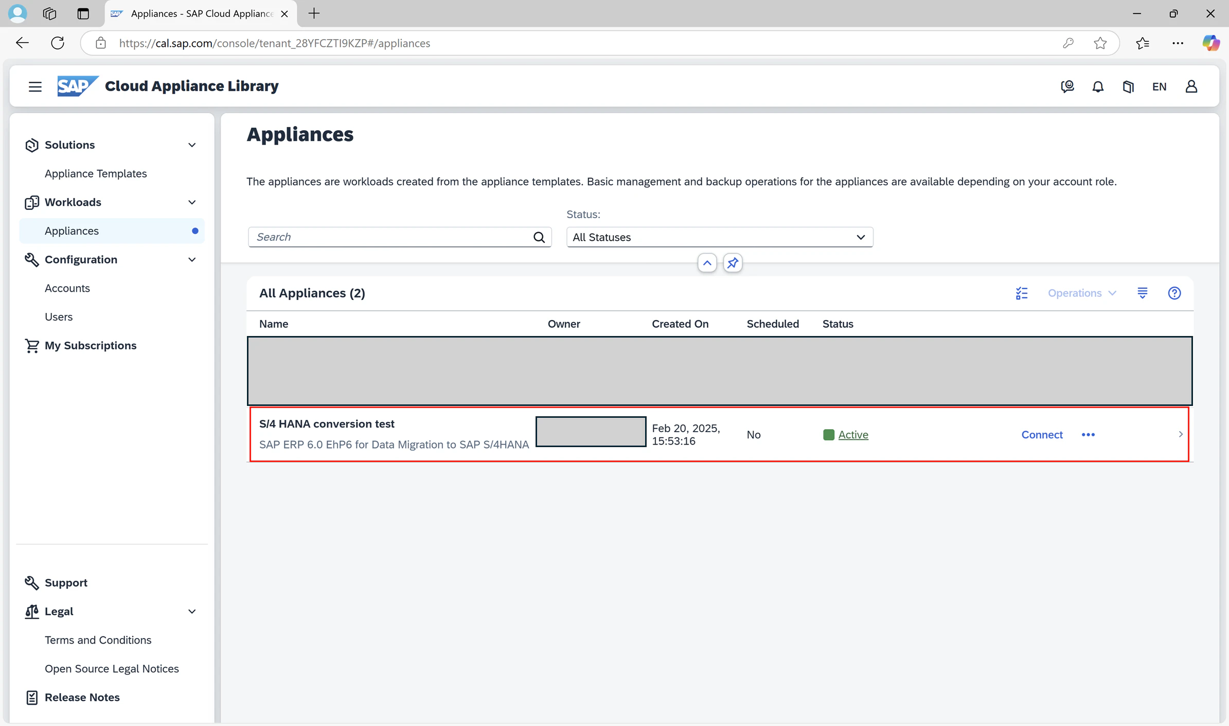1229x726 pixels.
Task: Open a new browser tab
Action: (x=314, y=13)
